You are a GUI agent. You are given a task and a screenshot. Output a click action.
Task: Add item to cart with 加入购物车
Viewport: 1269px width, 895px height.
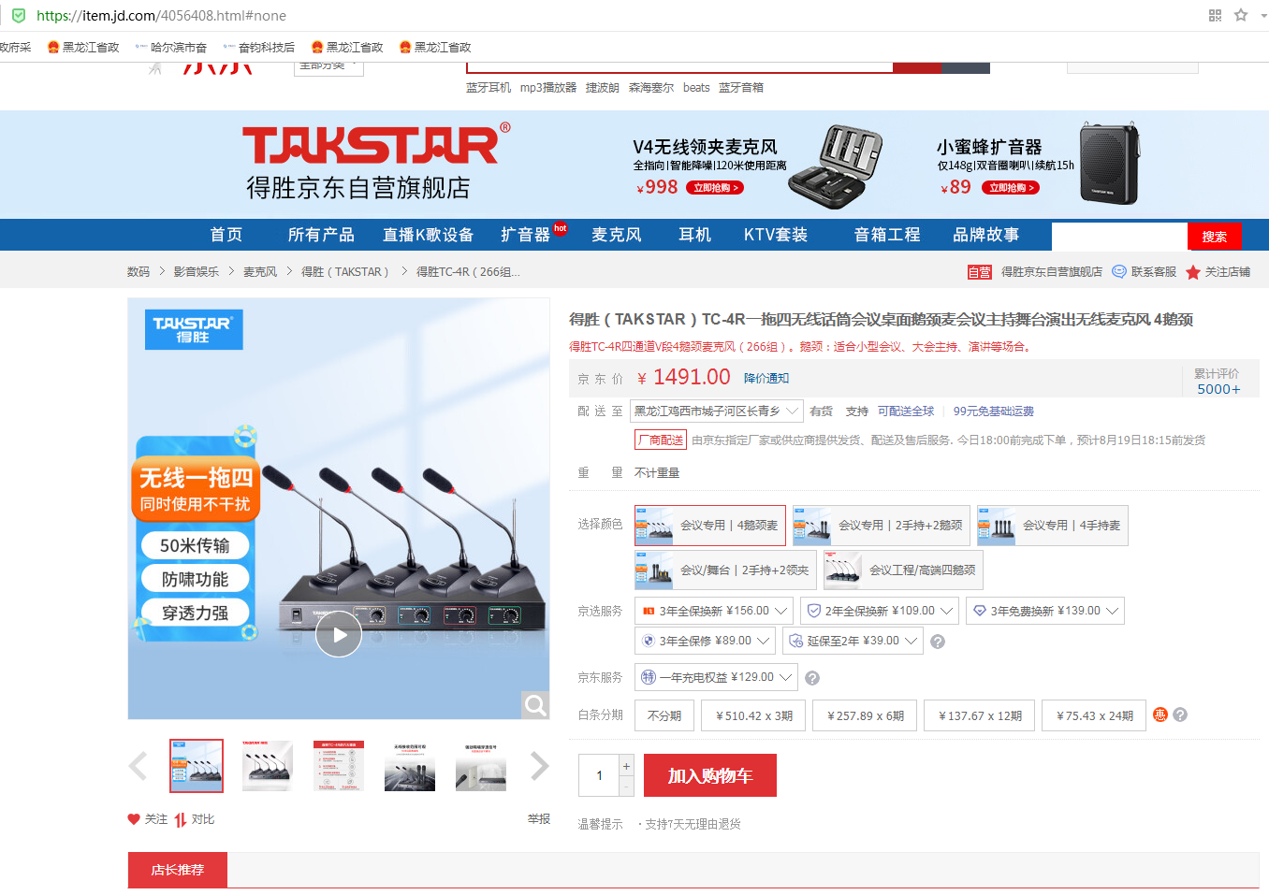click(x=710, y=775)
